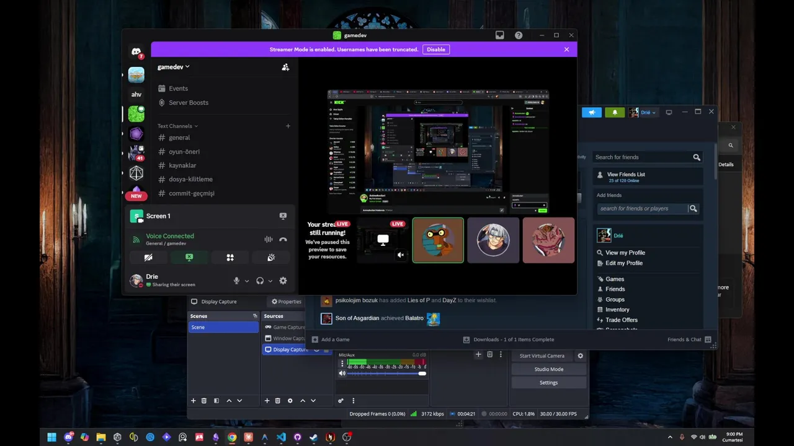Disable Streamer Mode in the purple banner

pyautogui.click(x=436, y=50)
